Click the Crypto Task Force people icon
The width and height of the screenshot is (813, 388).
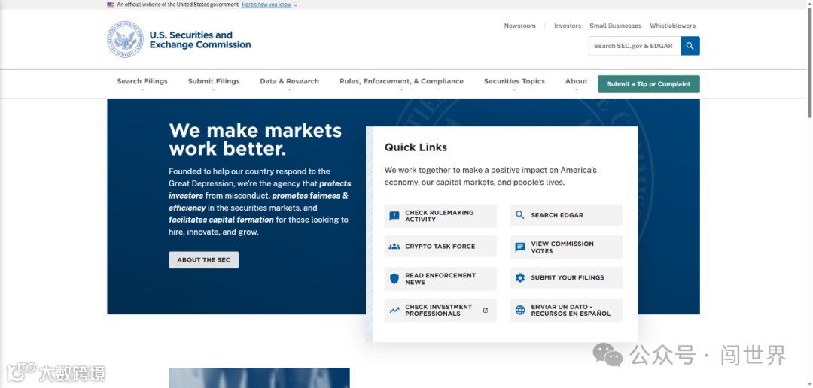394,247
